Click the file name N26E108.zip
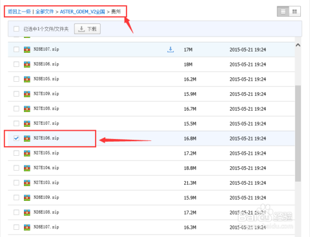The height and width of the screenshot is (237, 310). (x=46, y=213)
